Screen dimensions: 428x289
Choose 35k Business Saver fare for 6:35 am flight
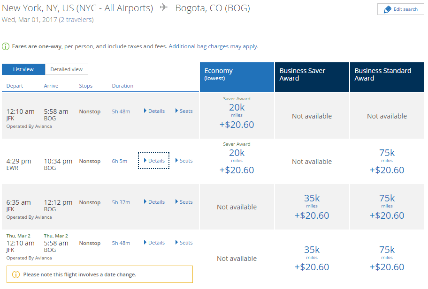(x=312, y=207)
